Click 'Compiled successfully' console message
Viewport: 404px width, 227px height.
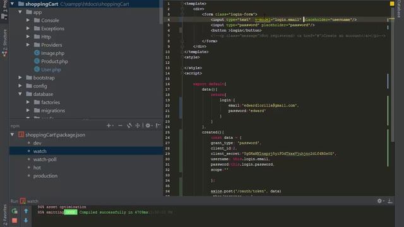click(114, 212)
